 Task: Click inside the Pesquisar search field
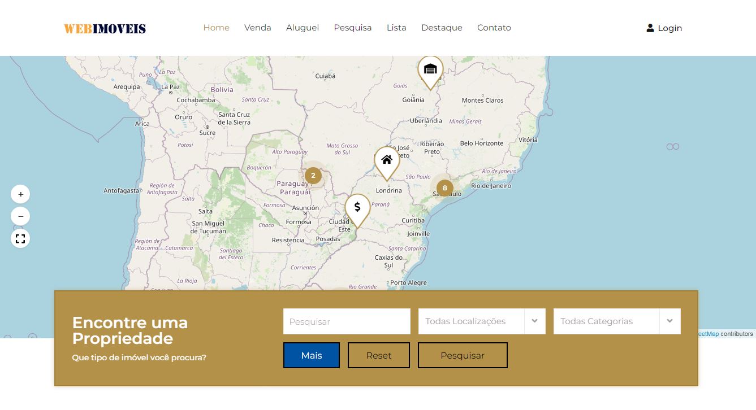(347, 321)
